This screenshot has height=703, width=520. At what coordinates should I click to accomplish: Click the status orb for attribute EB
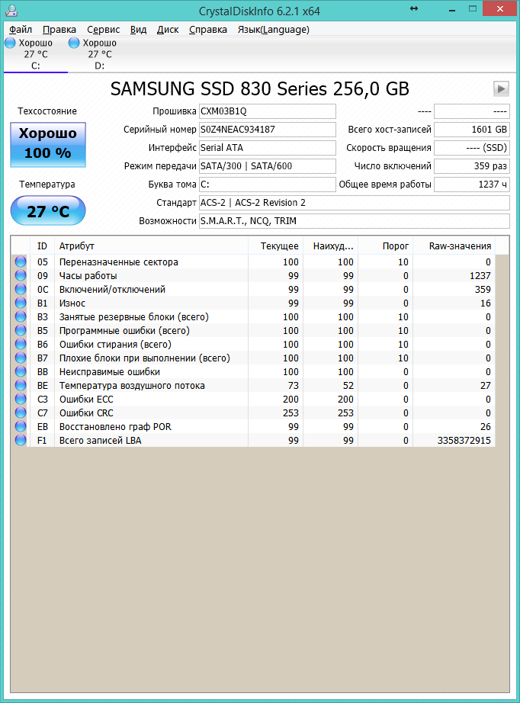[x=21, y=426]
